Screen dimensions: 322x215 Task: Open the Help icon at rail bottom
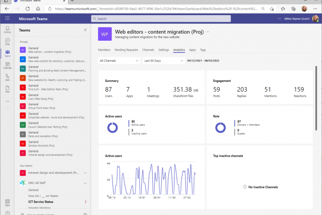(8, 213)
